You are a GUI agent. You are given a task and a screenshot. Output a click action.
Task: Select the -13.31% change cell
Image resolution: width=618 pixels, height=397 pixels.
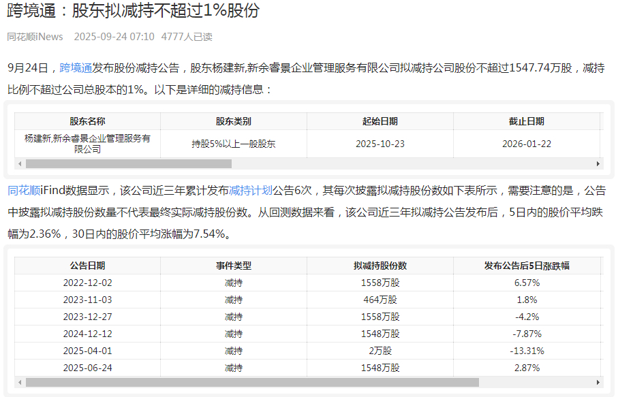(527, 351)
